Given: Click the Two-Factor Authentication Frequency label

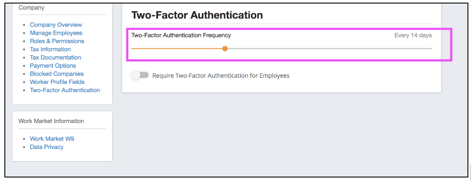Looking at the screenshot, I should [x=181, y=35].
